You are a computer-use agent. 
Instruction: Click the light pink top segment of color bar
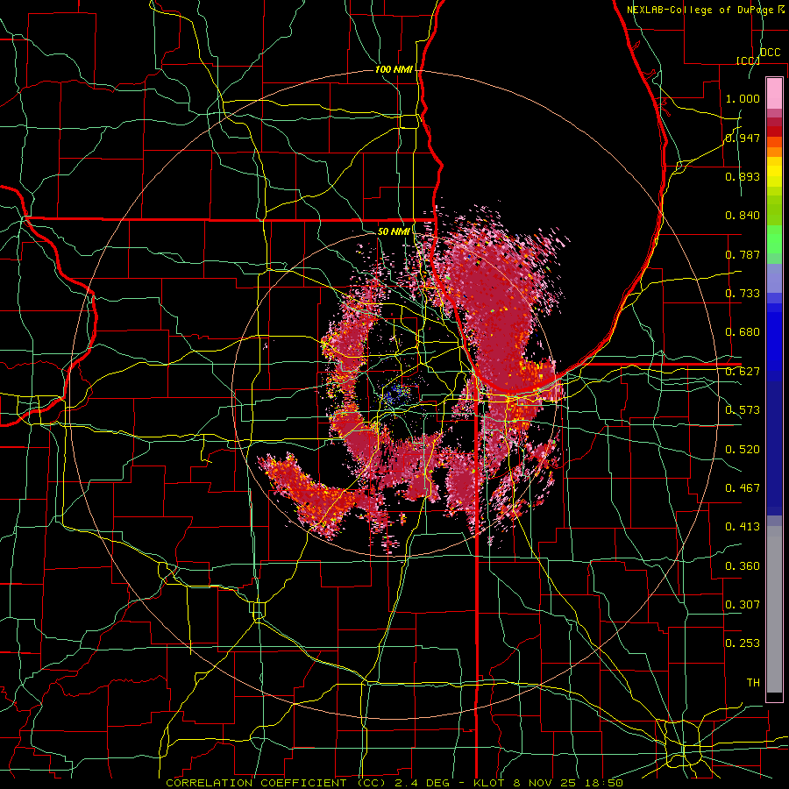(774, 94)
